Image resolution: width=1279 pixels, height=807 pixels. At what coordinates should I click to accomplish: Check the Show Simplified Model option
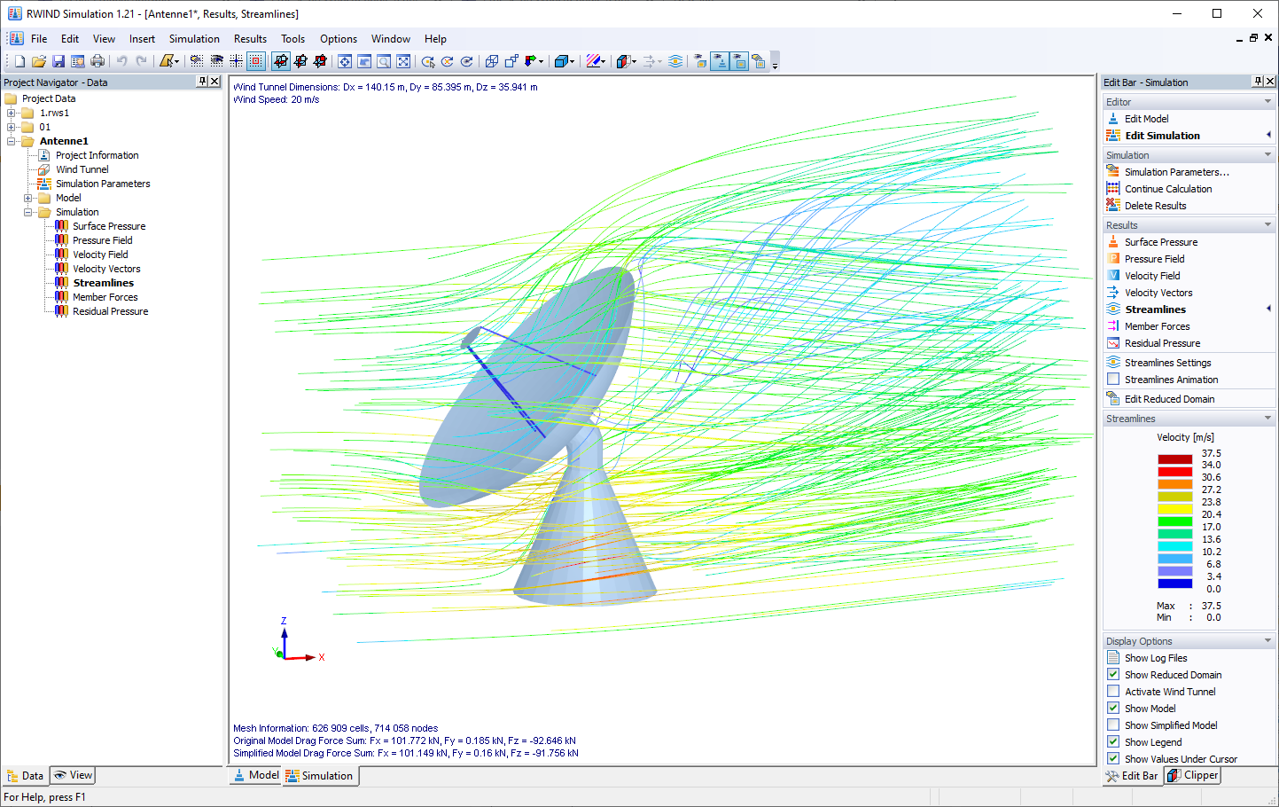(x=1113, y=725)
